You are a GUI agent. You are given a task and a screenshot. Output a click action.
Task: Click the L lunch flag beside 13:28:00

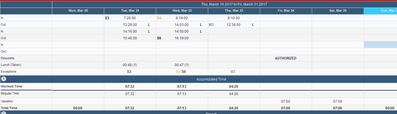tap(149, 25)
